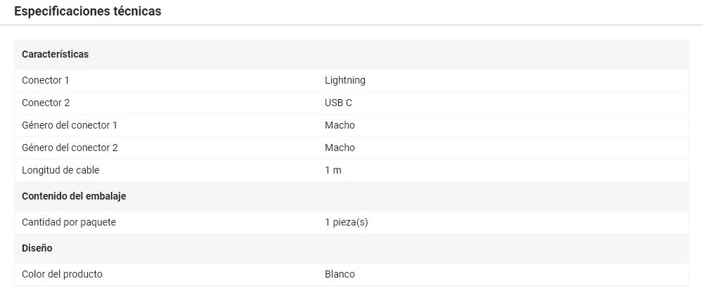
Task: Click the Contenido del embalaje header
Action: pyautogui.click(x=74, y=196)
